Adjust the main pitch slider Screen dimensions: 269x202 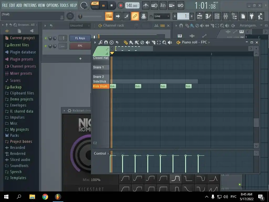(90, 17)
